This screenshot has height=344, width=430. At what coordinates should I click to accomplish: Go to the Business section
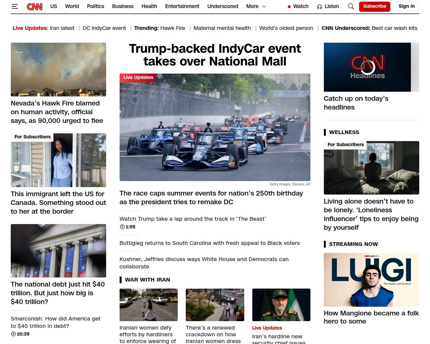[123, 6]
